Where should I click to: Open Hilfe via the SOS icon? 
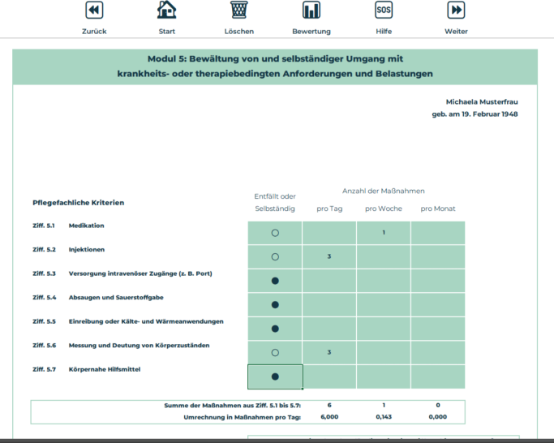pyautogui.click(x=384, y=11)
